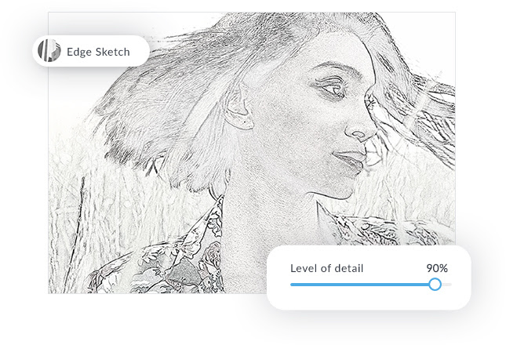
Task: Click the Level of detail label
Action: point(326,268)
